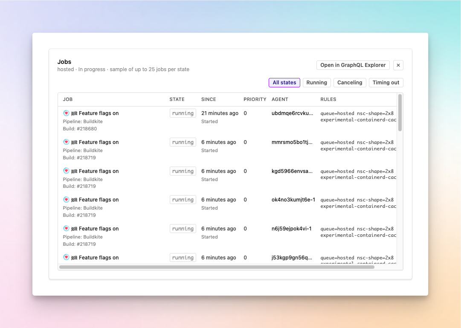Click running state badge in ubdmqe6rcvku row
The image size is (461, 328).
183,113
